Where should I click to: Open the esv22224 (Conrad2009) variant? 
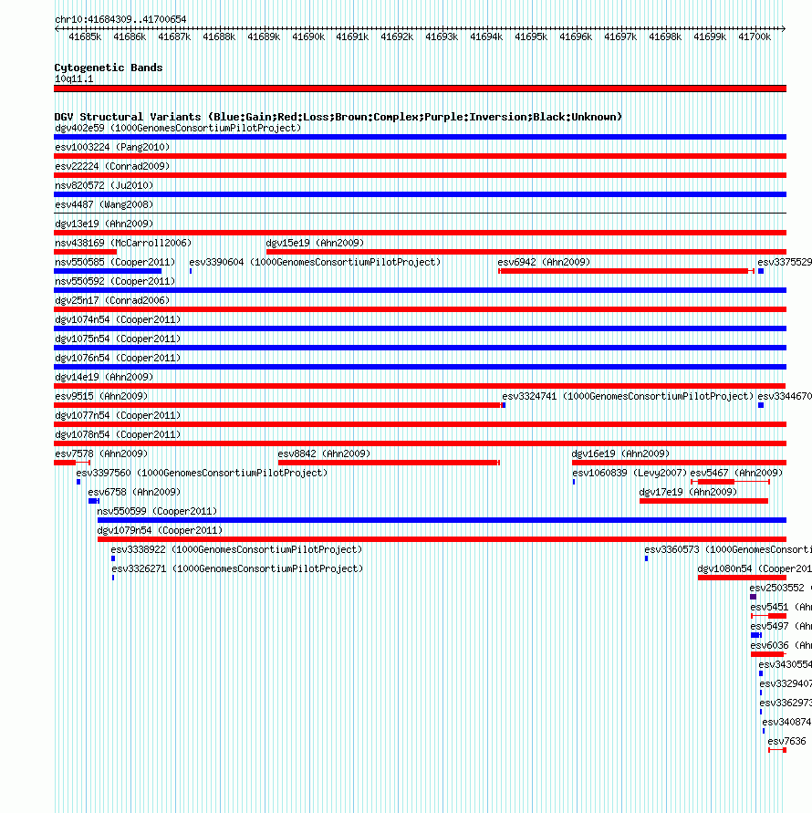point(112,166)
